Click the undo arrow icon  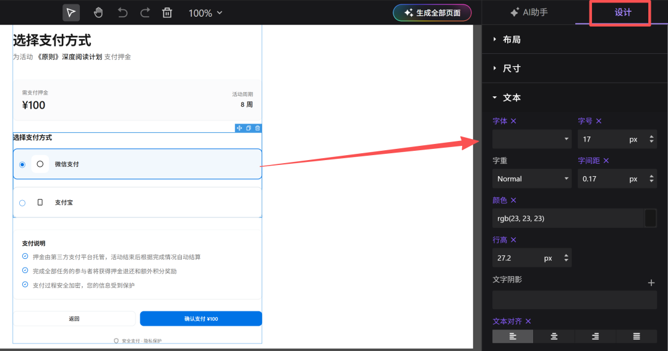pyautogui.click(x=122, y=12)
